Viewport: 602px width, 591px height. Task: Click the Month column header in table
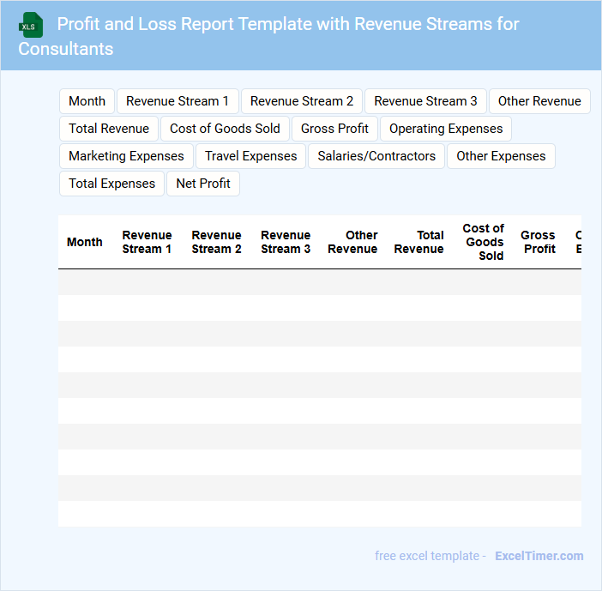point(85,242)
